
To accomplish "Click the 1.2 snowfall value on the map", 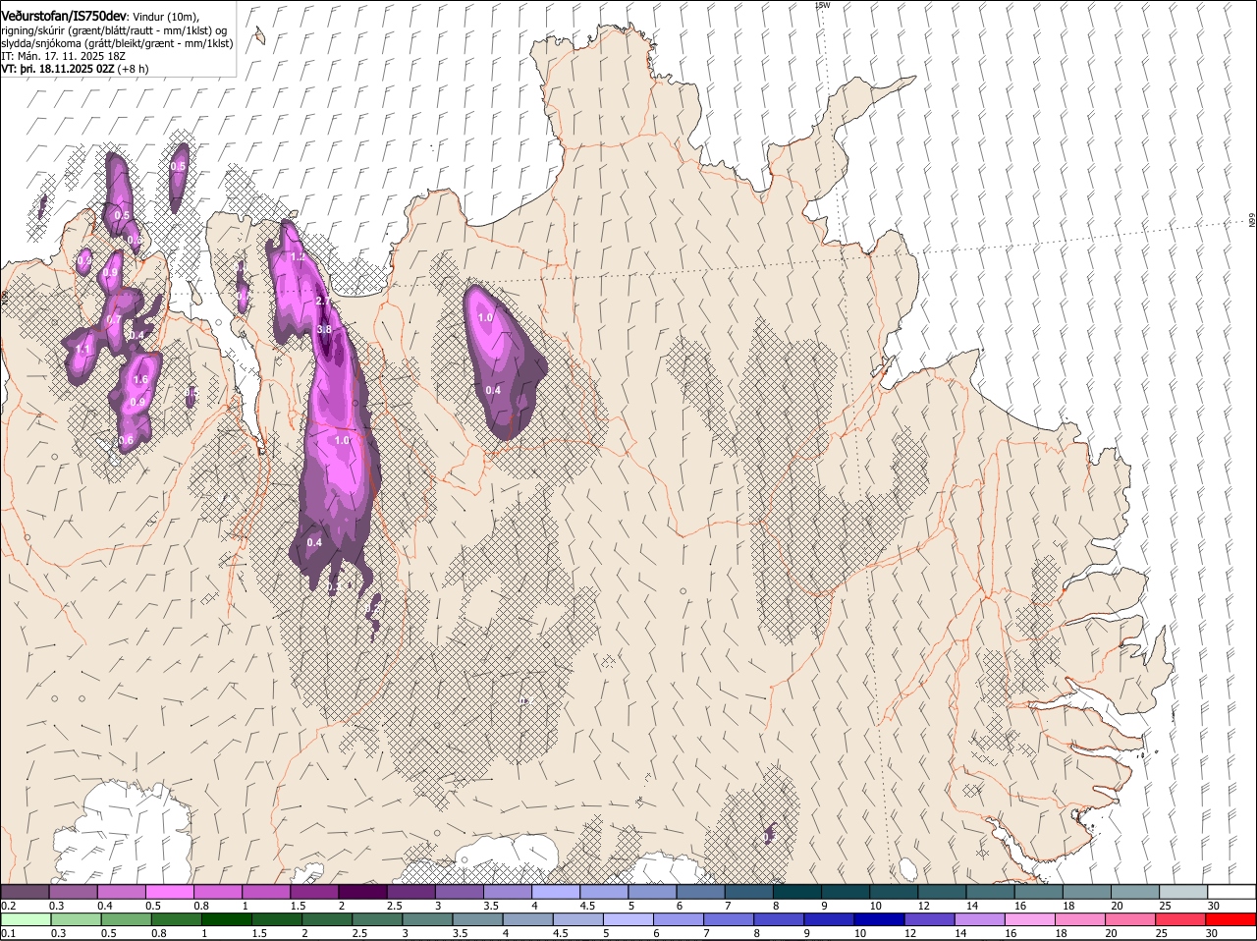I will (x=298, y=256).
